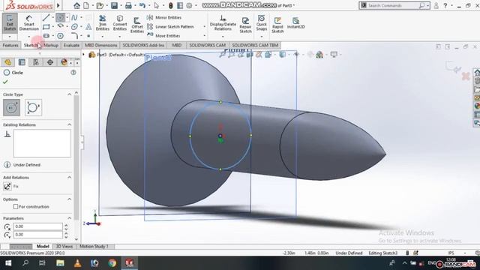Open the ConfigurationManager tab

36,62
